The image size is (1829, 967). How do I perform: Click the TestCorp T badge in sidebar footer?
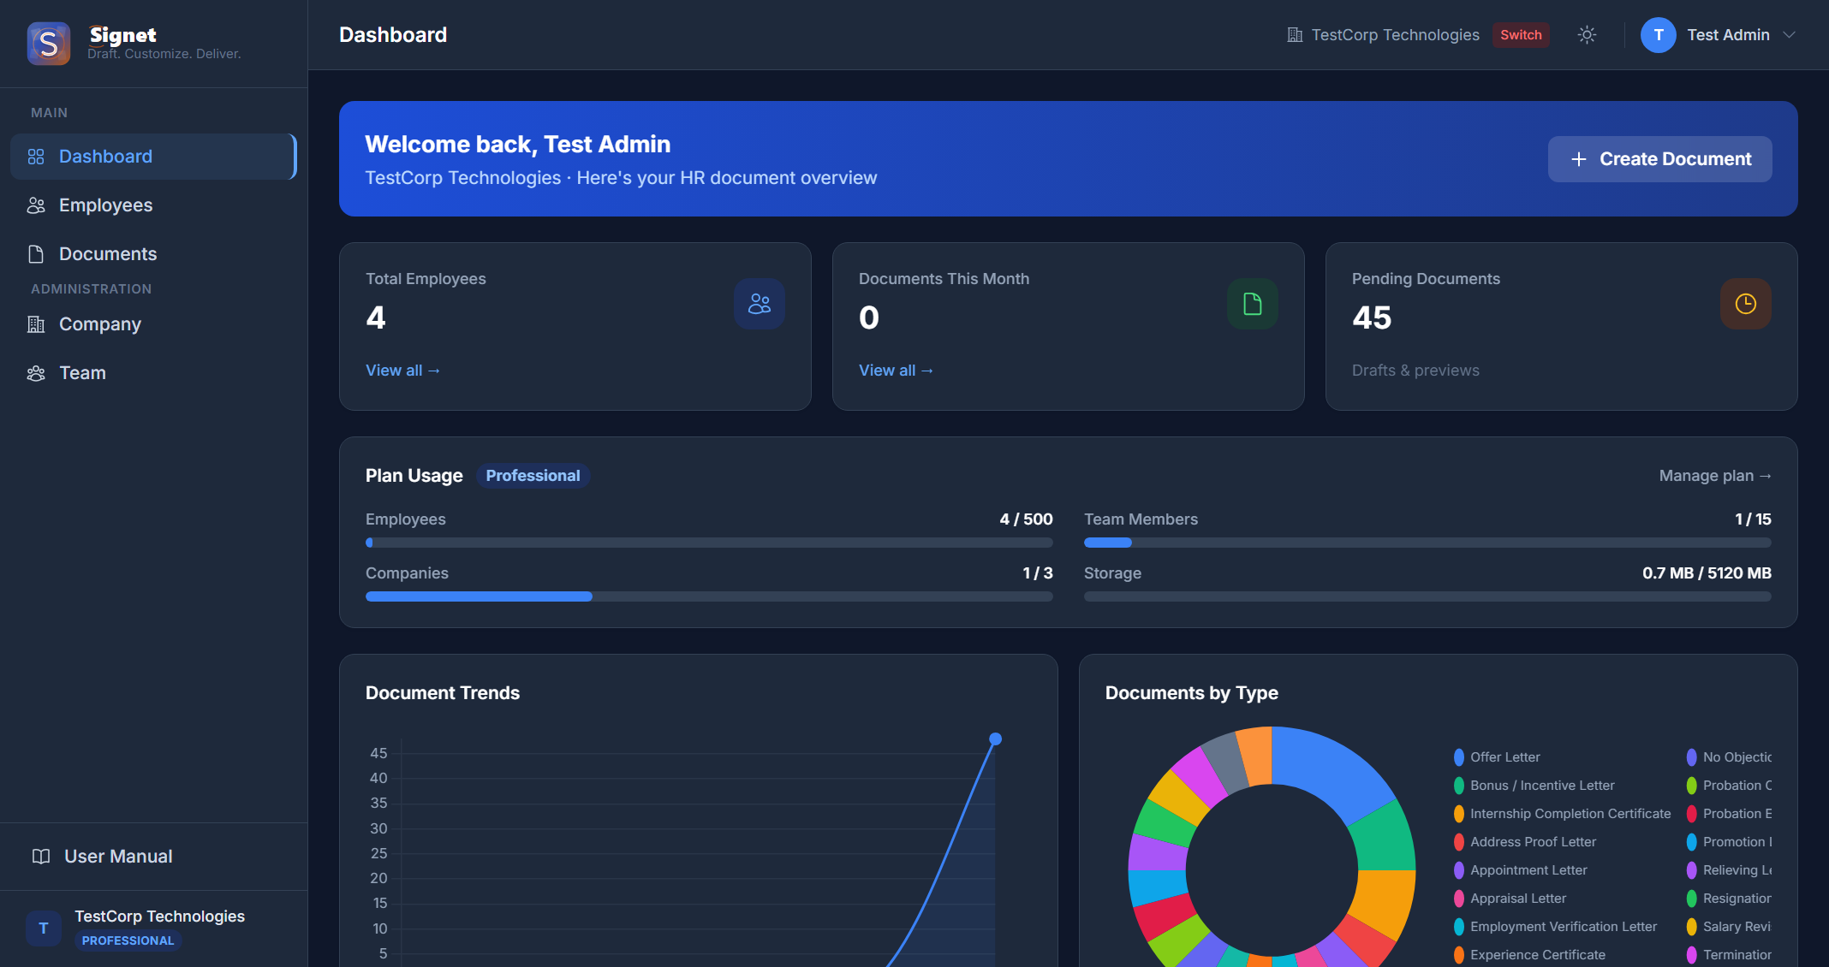click(x=44, y=928)
